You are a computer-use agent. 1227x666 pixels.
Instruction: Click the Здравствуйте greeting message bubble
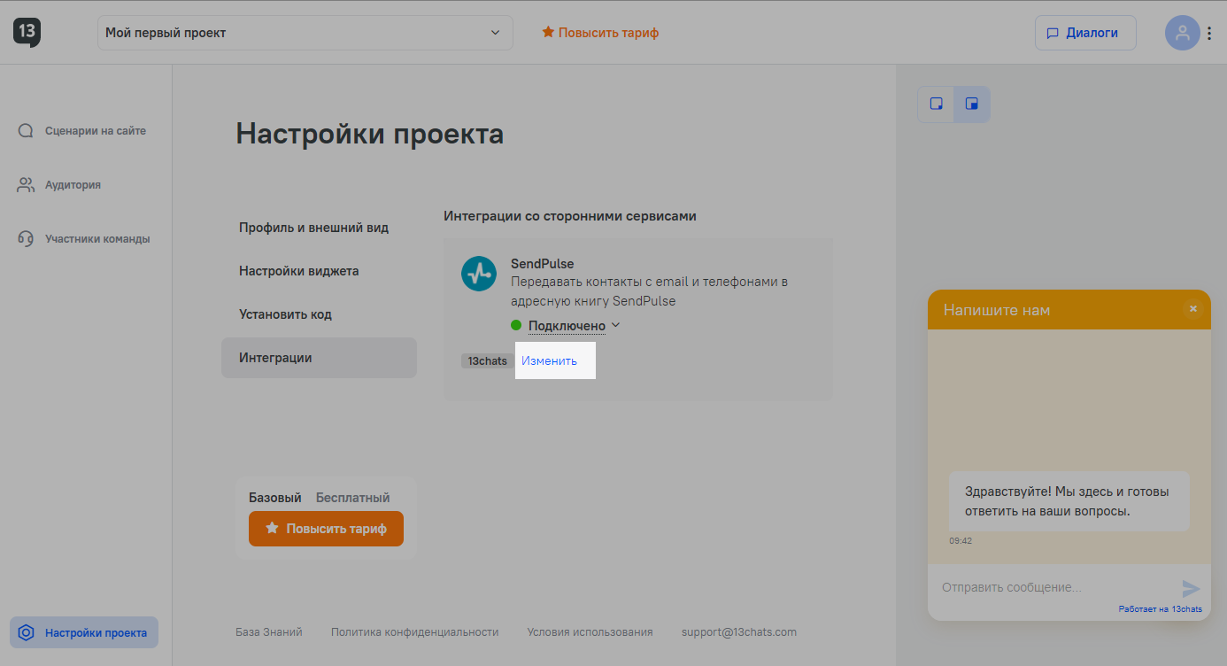point(1069,501)
